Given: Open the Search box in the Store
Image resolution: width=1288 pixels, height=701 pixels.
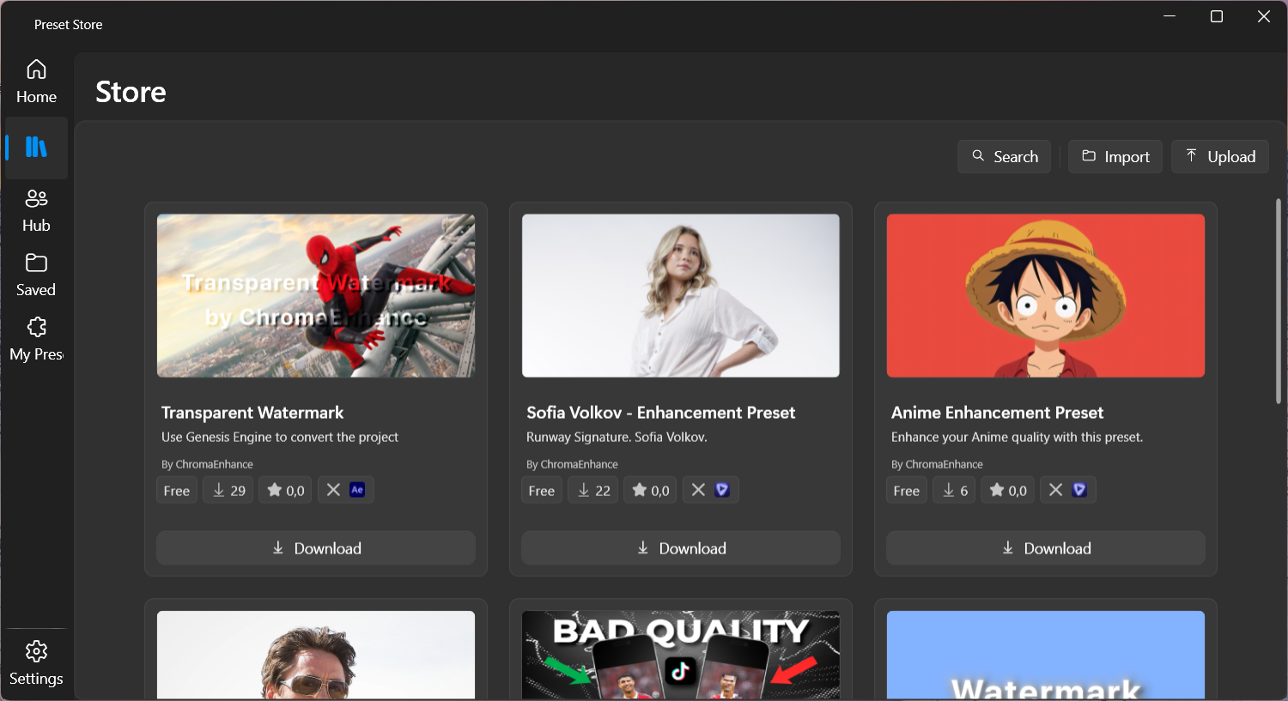Looking at the screenshot, I should [1004, 157].
